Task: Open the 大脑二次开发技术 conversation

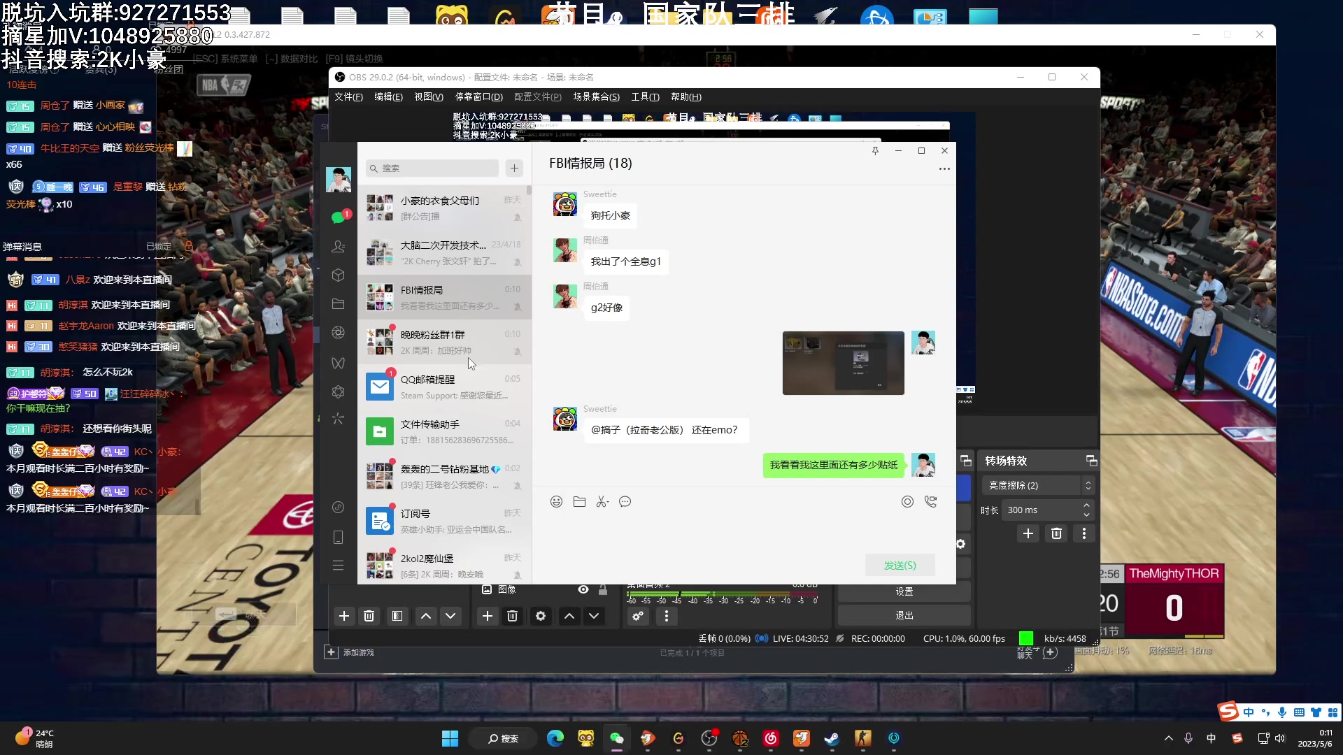Action: pos(445,252)
